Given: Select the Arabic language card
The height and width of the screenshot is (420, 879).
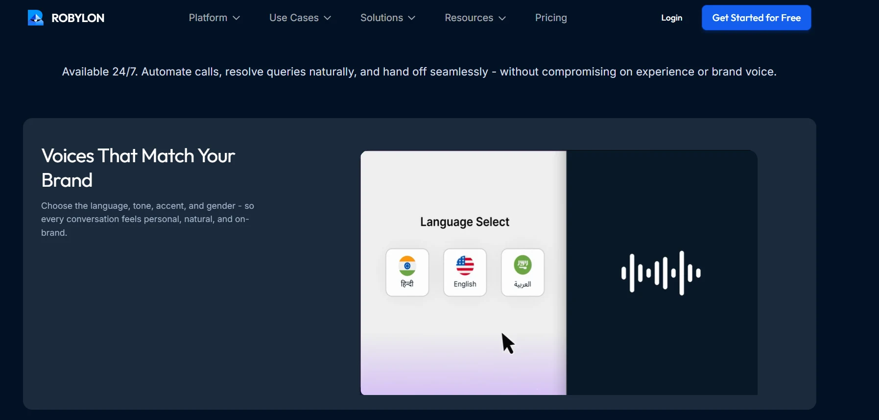Looking at the screenshot, I should (x=523, y=272).
